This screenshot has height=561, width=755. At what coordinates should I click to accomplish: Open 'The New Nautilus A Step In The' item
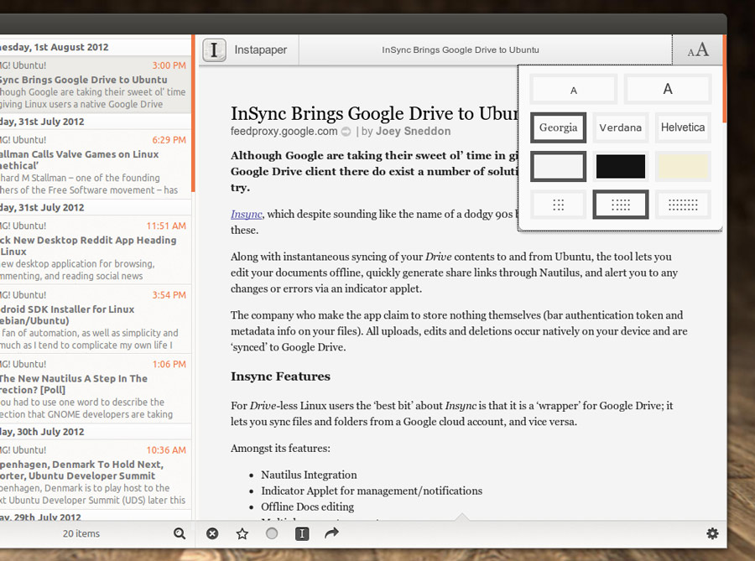(x=96, y=389)
